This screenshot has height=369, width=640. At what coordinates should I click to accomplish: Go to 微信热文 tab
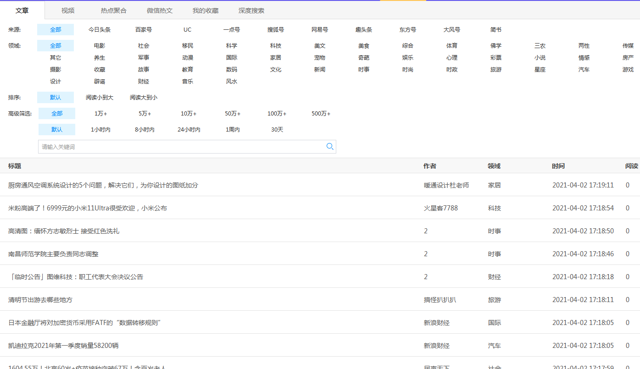pyautogui.click(x=160, y=11)
